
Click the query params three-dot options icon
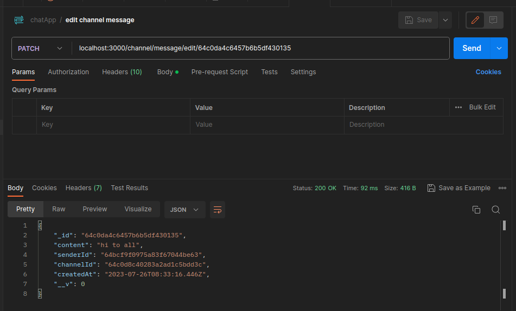pyautogui.click(x=458, y=107)
